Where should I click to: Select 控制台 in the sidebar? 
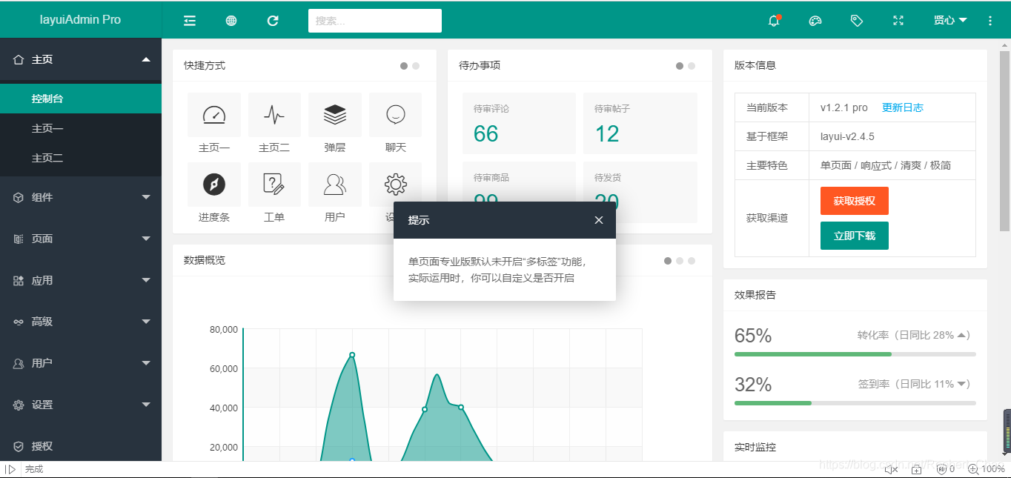[81, 99]
